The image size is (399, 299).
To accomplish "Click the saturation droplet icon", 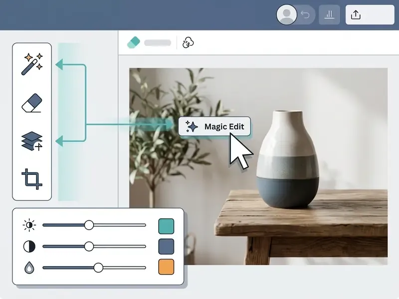I will [x=29, y=268].
